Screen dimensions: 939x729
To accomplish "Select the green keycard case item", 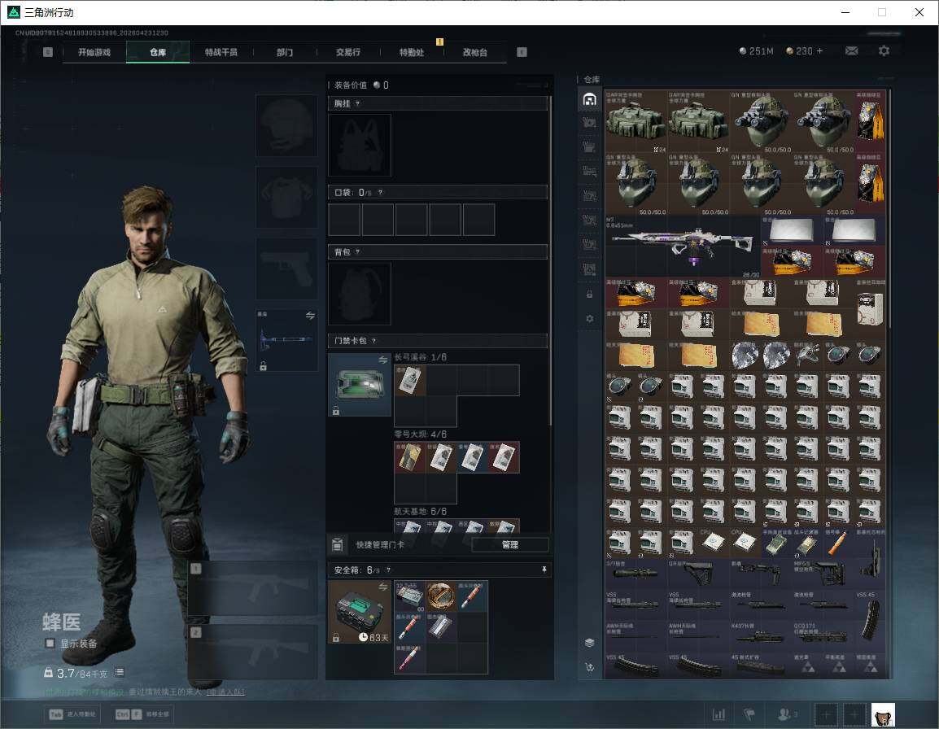I will coord(360,385).
